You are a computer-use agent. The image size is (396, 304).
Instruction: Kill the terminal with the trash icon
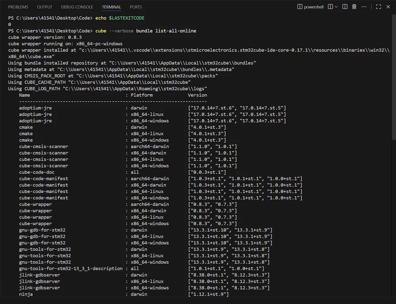(354, 7)
